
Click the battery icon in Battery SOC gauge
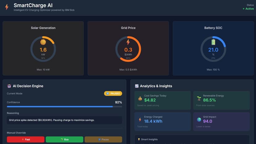pyautogui.click(x=213, y=42)
